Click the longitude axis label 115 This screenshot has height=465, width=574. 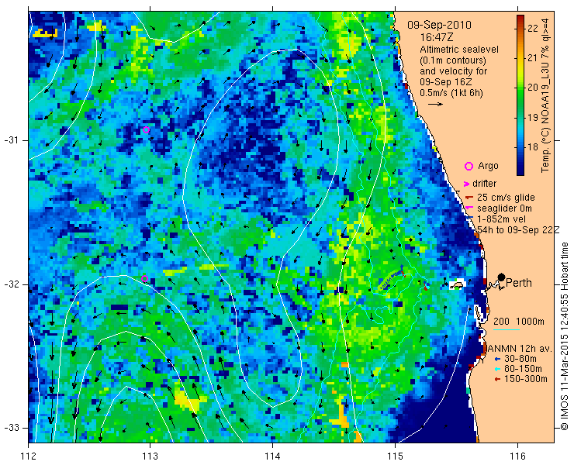pos(395,456)
